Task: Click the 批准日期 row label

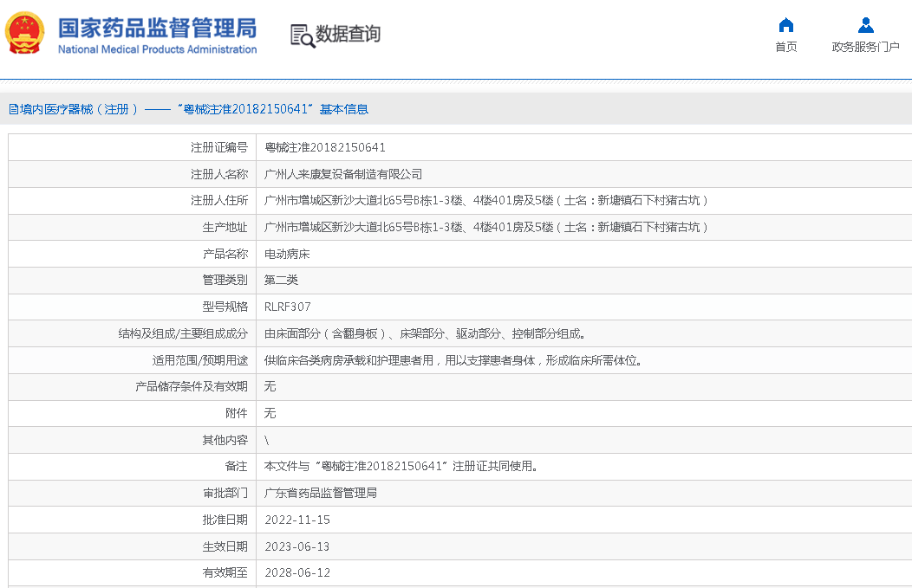Action: pyautogui.click(x=225, y=520)
